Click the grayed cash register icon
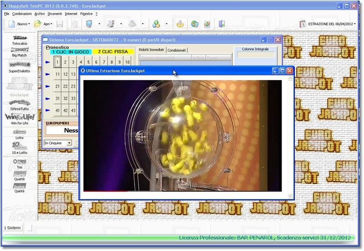The height and width of the screenshot is (251, 364). 132,24
